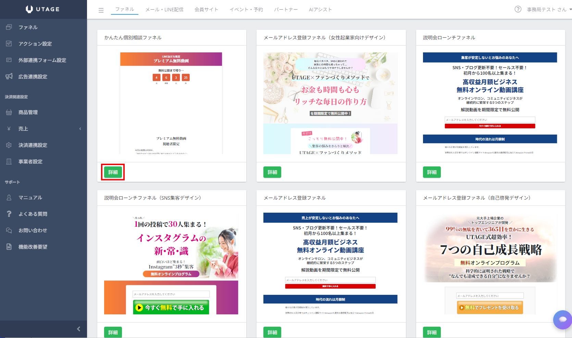Click 詳細 for 説明会ローンチファネル
572x338 pixels.
pos(432,172)
